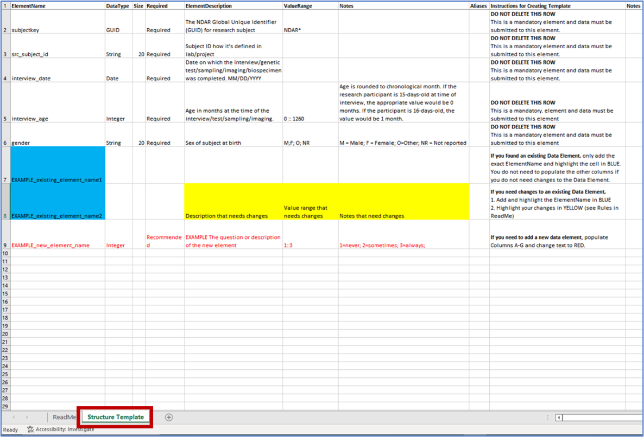The width and height of the screenshot is (644, 437).
Task: Click the Instructions for Creating Template header
Action: (557, 6)
